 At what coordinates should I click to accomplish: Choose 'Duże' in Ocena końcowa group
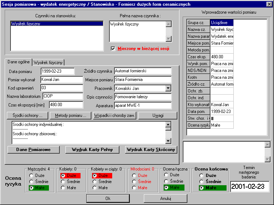tap(201, 176)
